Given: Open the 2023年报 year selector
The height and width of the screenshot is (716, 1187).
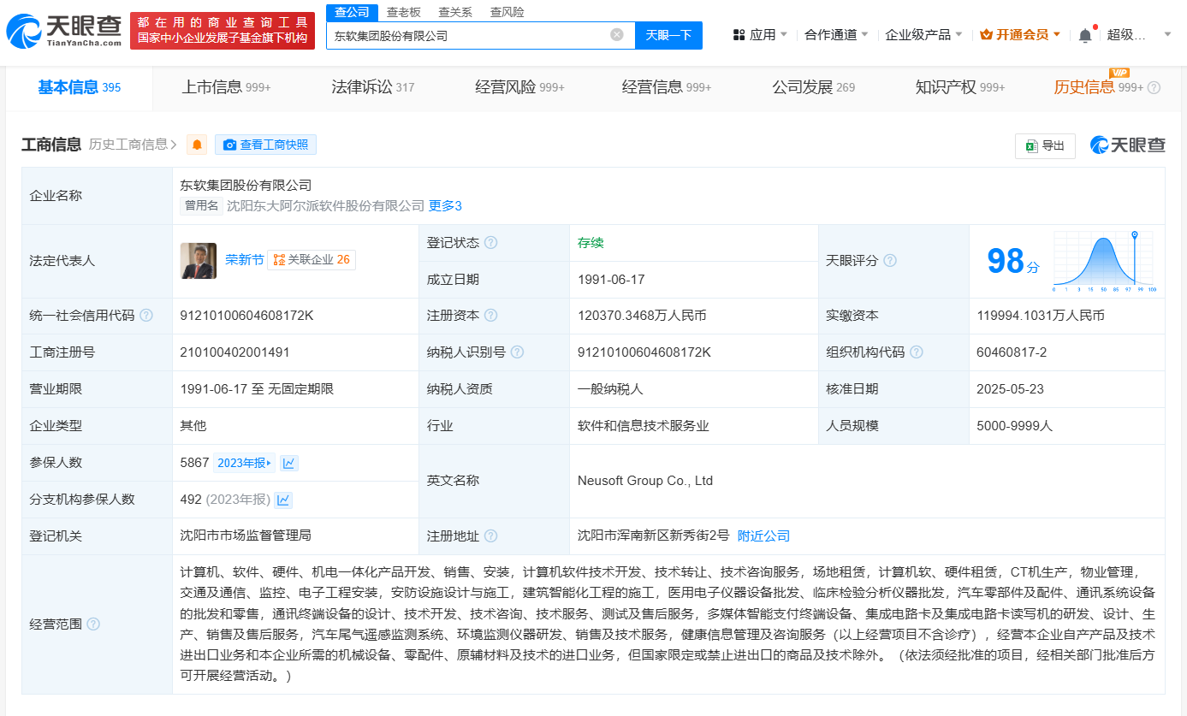Looking at the screenshot, I should (x=244, y=463).
